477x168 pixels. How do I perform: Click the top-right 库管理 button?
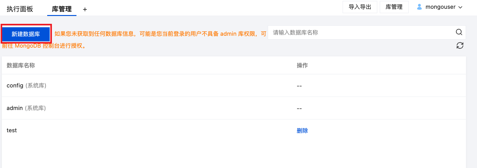[x=394, y=7]
